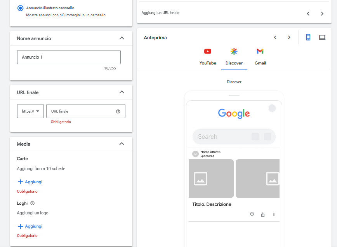Viewport: 337px width, 247px height.
Task: Click the Google logo in the preview
Action: (x=234, y=113)
